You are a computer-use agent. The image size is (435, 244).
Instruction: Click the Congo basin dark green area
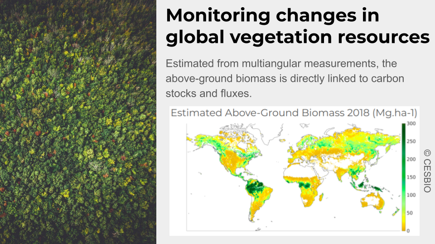pos(304,184)
